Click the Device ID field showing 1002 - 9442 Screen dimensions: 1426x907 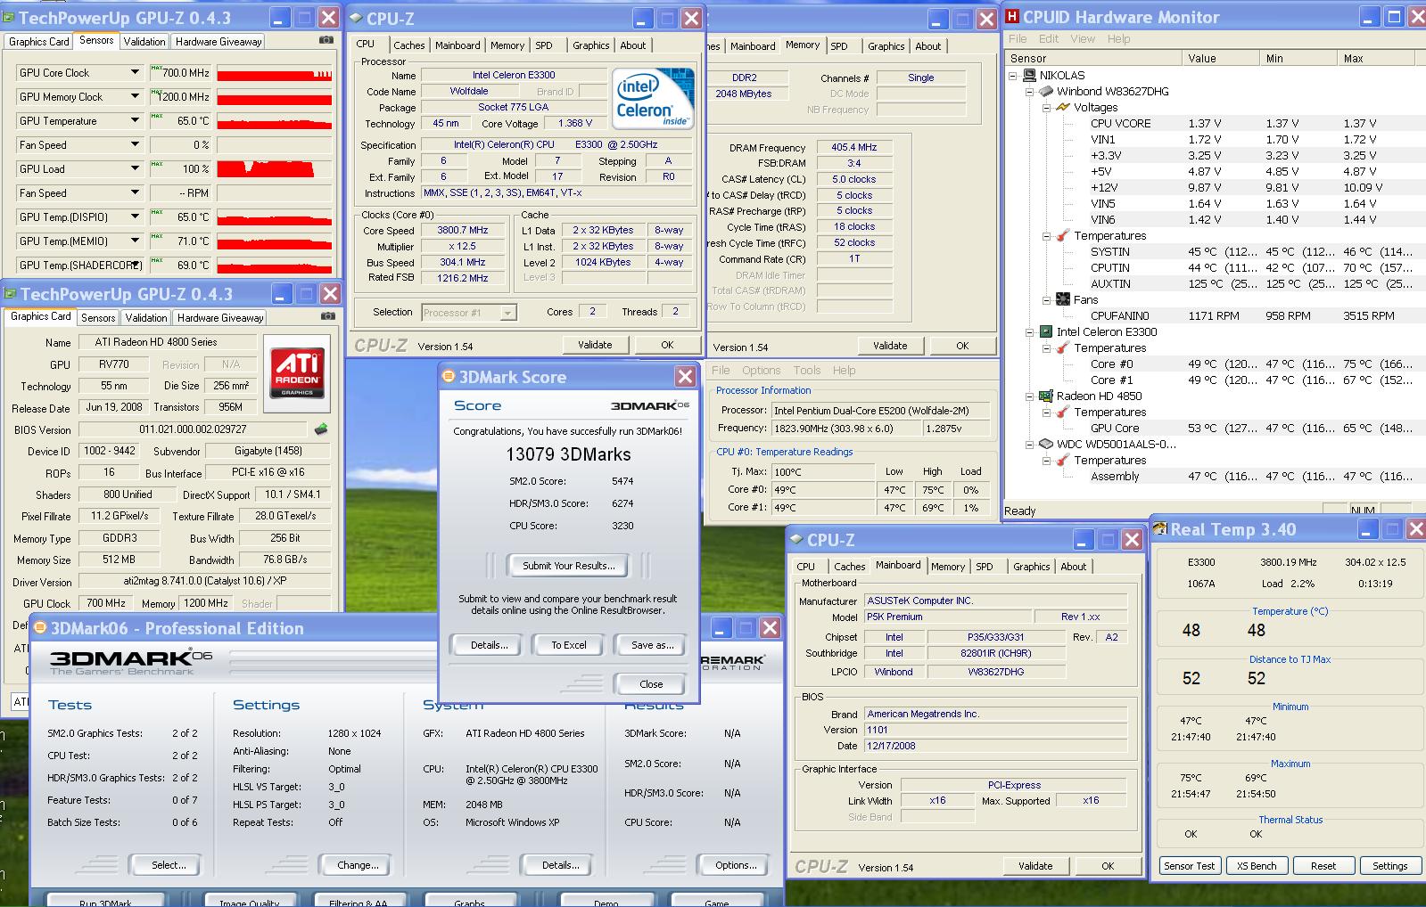(x=110, y=451)
